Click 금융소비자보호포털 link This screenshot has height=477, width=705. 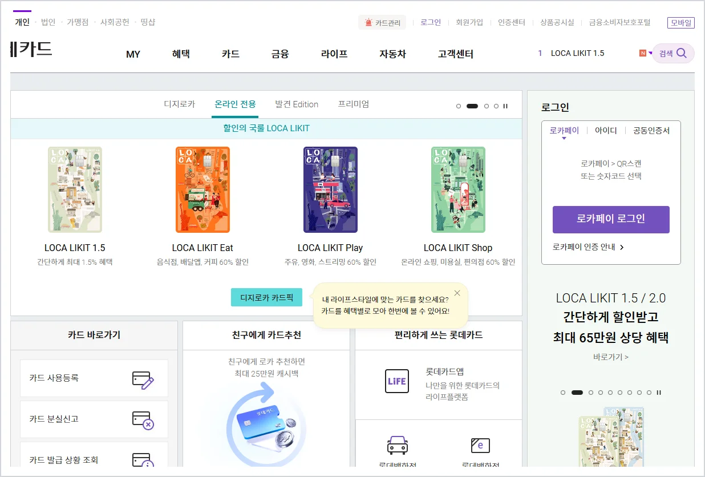pos(619,22)
